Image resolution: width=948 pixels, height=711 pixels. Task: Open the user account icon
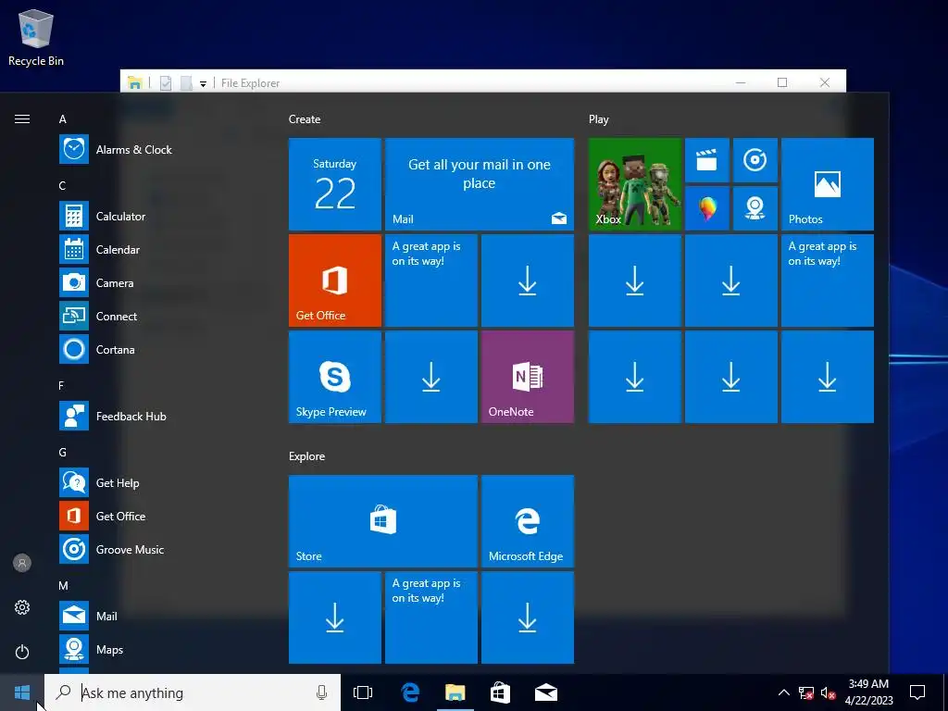pos(22,563)
